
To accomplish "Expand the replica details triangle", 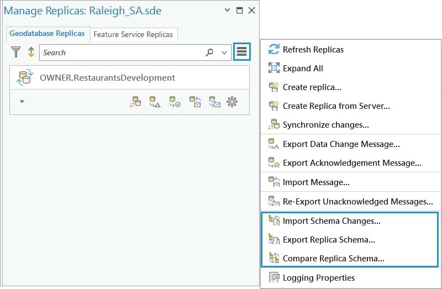I will 22,102.
